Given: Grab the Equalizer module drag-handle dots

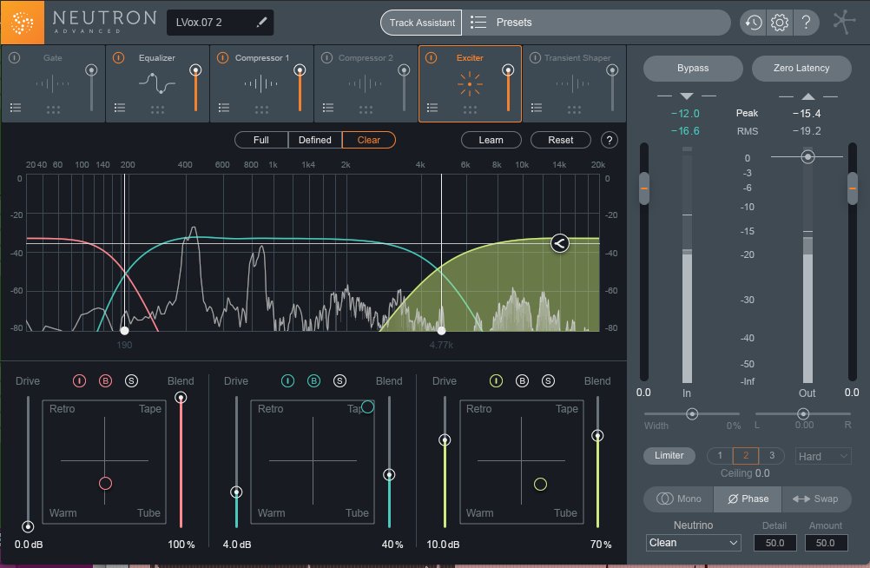Looking at the screenshot, I should 157,109.
